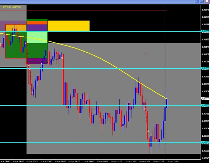Maximize the chart window
Viewport: 210px width, 164px height.
(202, 1)
